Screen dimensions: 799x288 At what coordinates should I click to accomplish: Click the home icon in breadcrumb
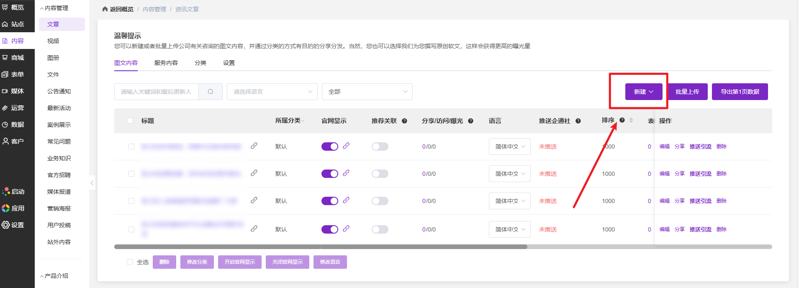tap(105, 9)
